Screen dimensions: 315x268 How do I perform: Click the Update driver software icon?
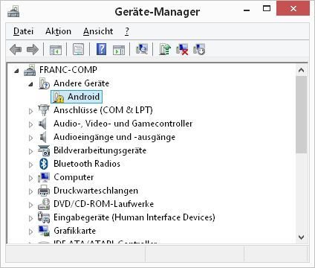pyautogui.click(x=165, y=49)
